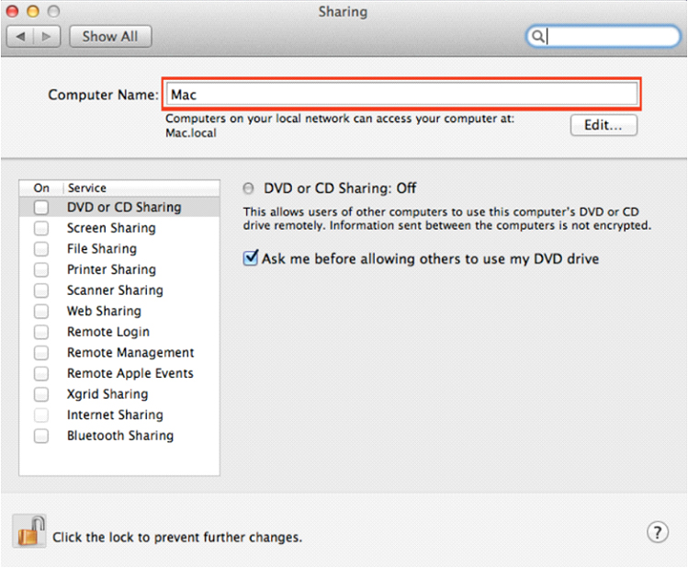Click the Edit... button
The width and height of the screenshot is (688, 568).
coord(603,126)
